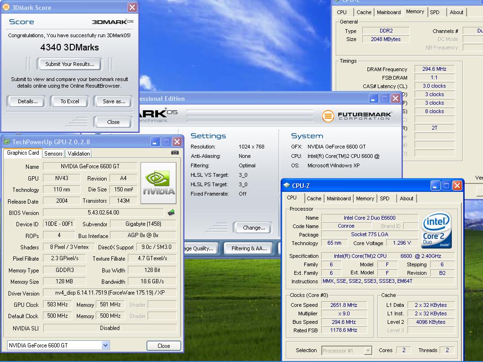Export score with To Excel button
The width and height of the screenshot is (483, 362).
click(70, 101)
